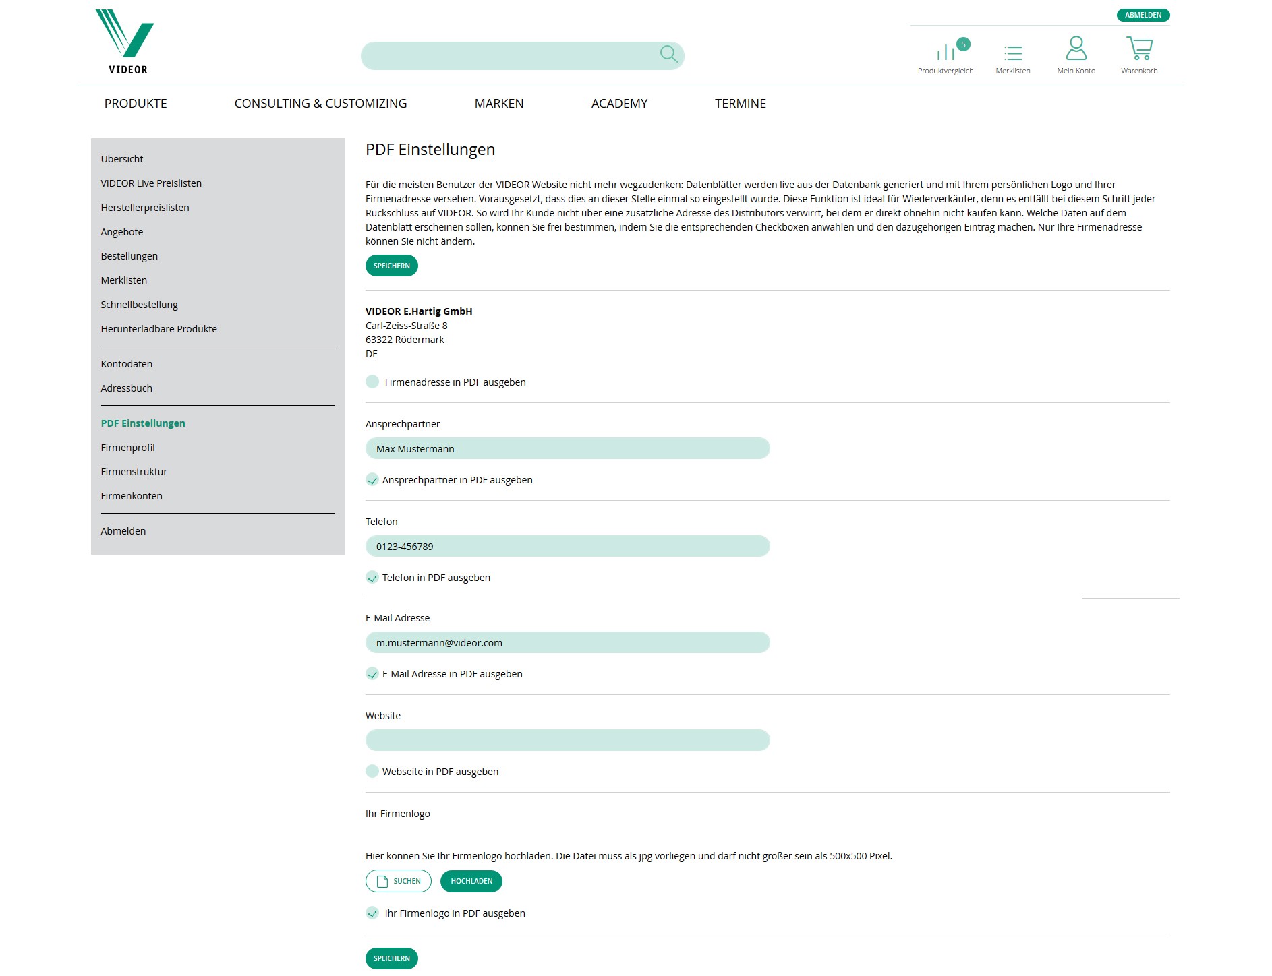Toggle Firmenadresse in PDF ausgeben
Image resolution: width=1272 pixels, height=976 pixels.
tap(372, 382)
